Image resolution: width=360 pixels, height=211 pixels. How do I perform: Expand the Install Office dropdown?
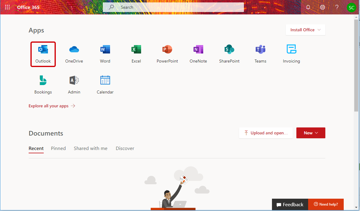pos(305,30)
